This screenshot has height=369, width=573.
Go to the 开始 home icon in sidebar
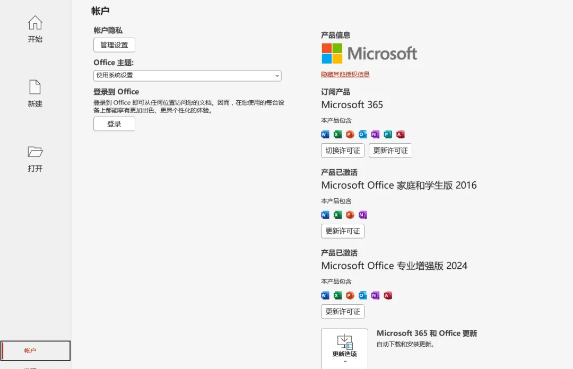[x=35, y=23]
